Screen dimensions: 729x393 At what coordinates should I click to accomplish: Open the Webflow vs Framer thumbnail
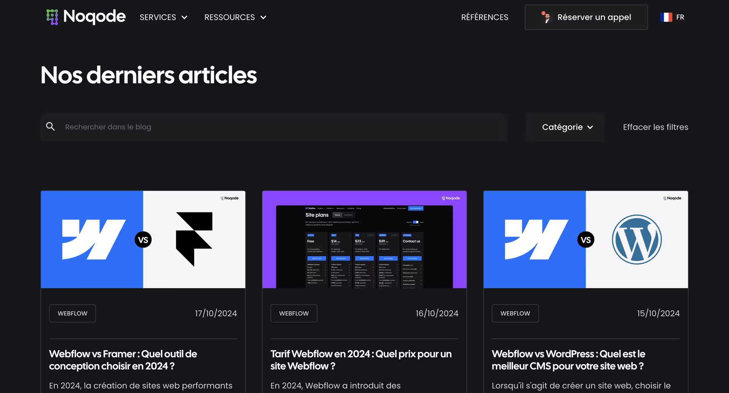pyautogui.click(x=143, y=240)
